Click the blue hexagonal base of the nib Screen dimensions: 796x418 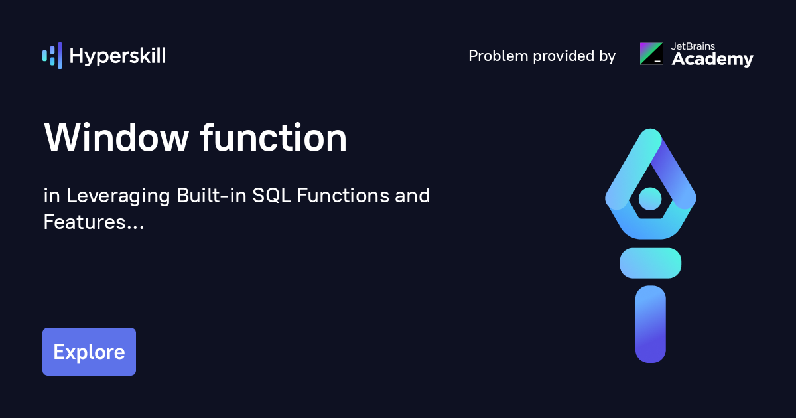tap(650, 226)
